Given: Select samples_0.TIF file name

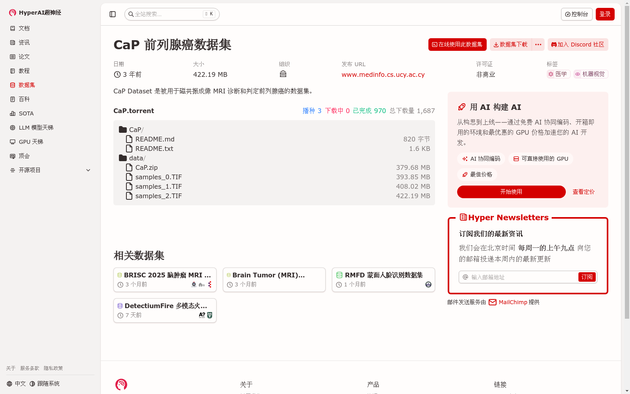Looking at the screenshot, I should [159, 177].
